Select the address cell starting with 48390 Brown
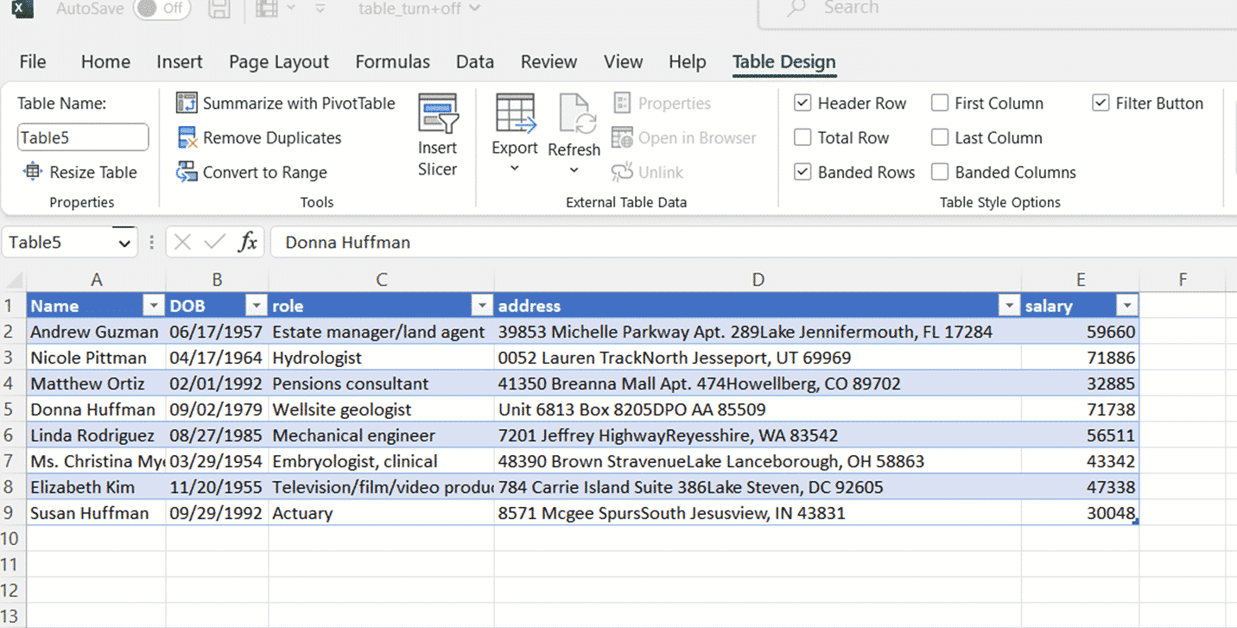 pyautogui.click(x=758, y=461)
